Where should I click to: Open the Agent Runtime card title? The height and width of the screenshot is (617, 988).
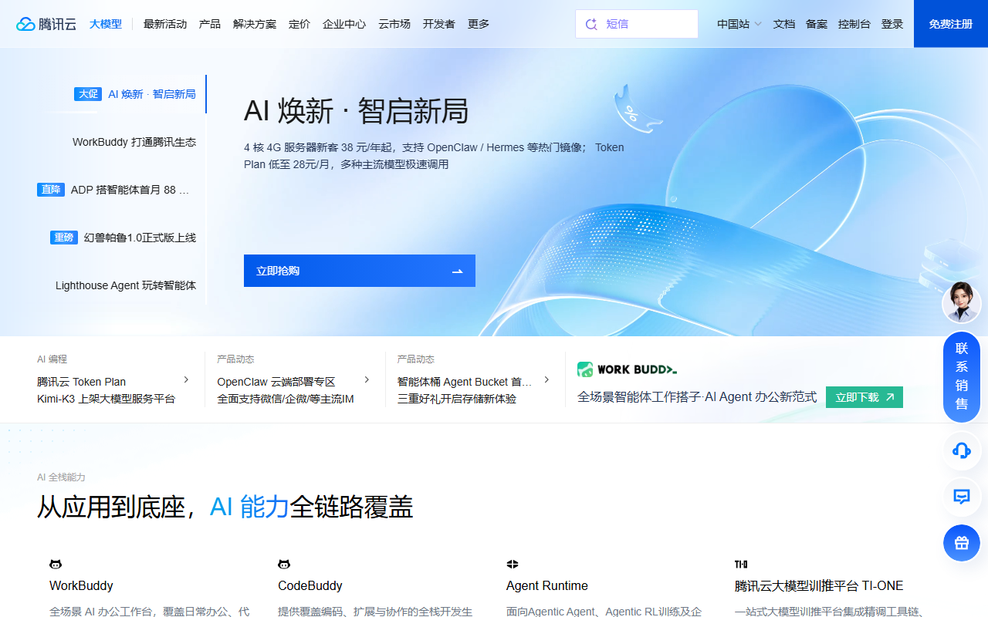click(547, 585)
